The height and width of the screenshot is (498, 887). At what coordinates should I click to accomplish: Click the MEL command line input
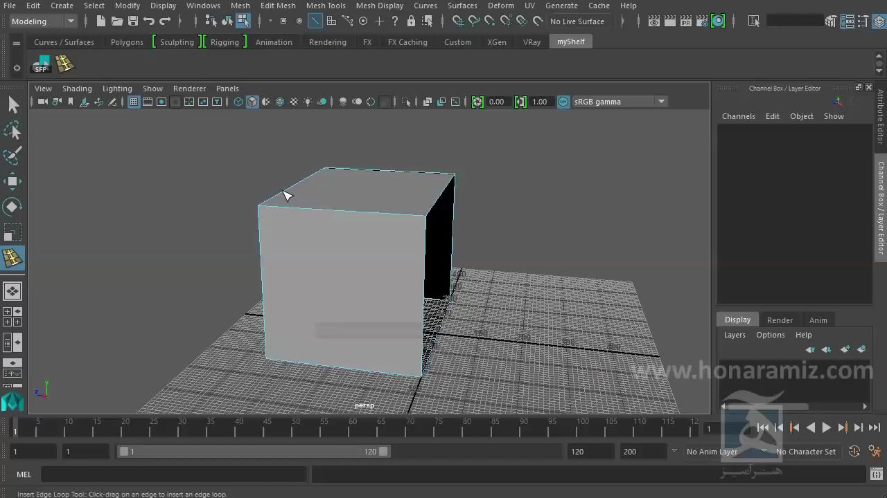173,474
